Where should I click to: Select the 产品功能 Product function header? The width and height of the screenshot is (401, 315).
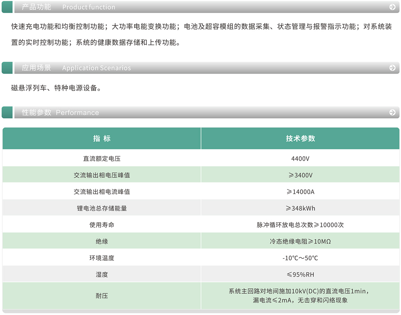(x=69, y=7)
